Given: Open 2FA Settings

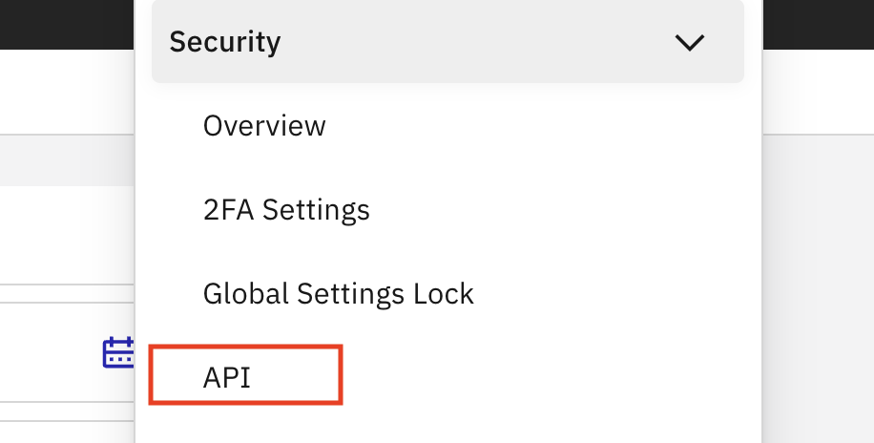Looking at the screenshot, I should [x=286, y=210].
